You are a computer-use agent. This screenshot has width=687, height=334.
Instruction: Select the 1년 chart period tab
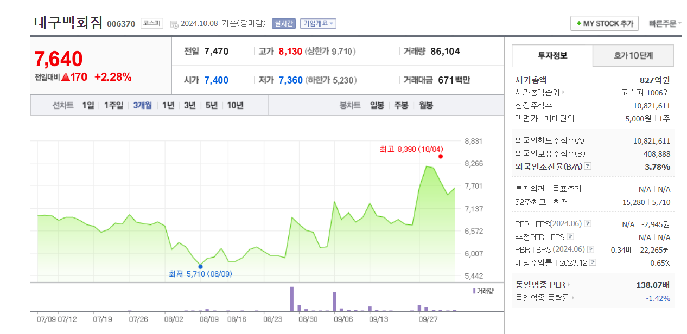[x=167, y=106]
